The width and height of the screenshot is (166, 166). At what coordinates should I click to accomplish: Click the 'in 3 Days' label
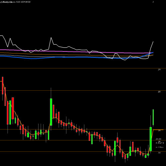click(159, 147)
